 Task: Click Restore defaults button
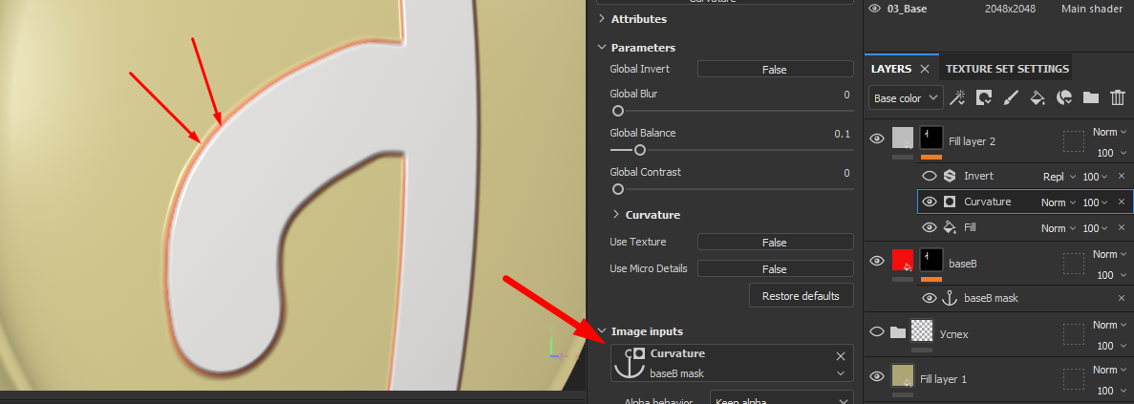click(801, 295)
